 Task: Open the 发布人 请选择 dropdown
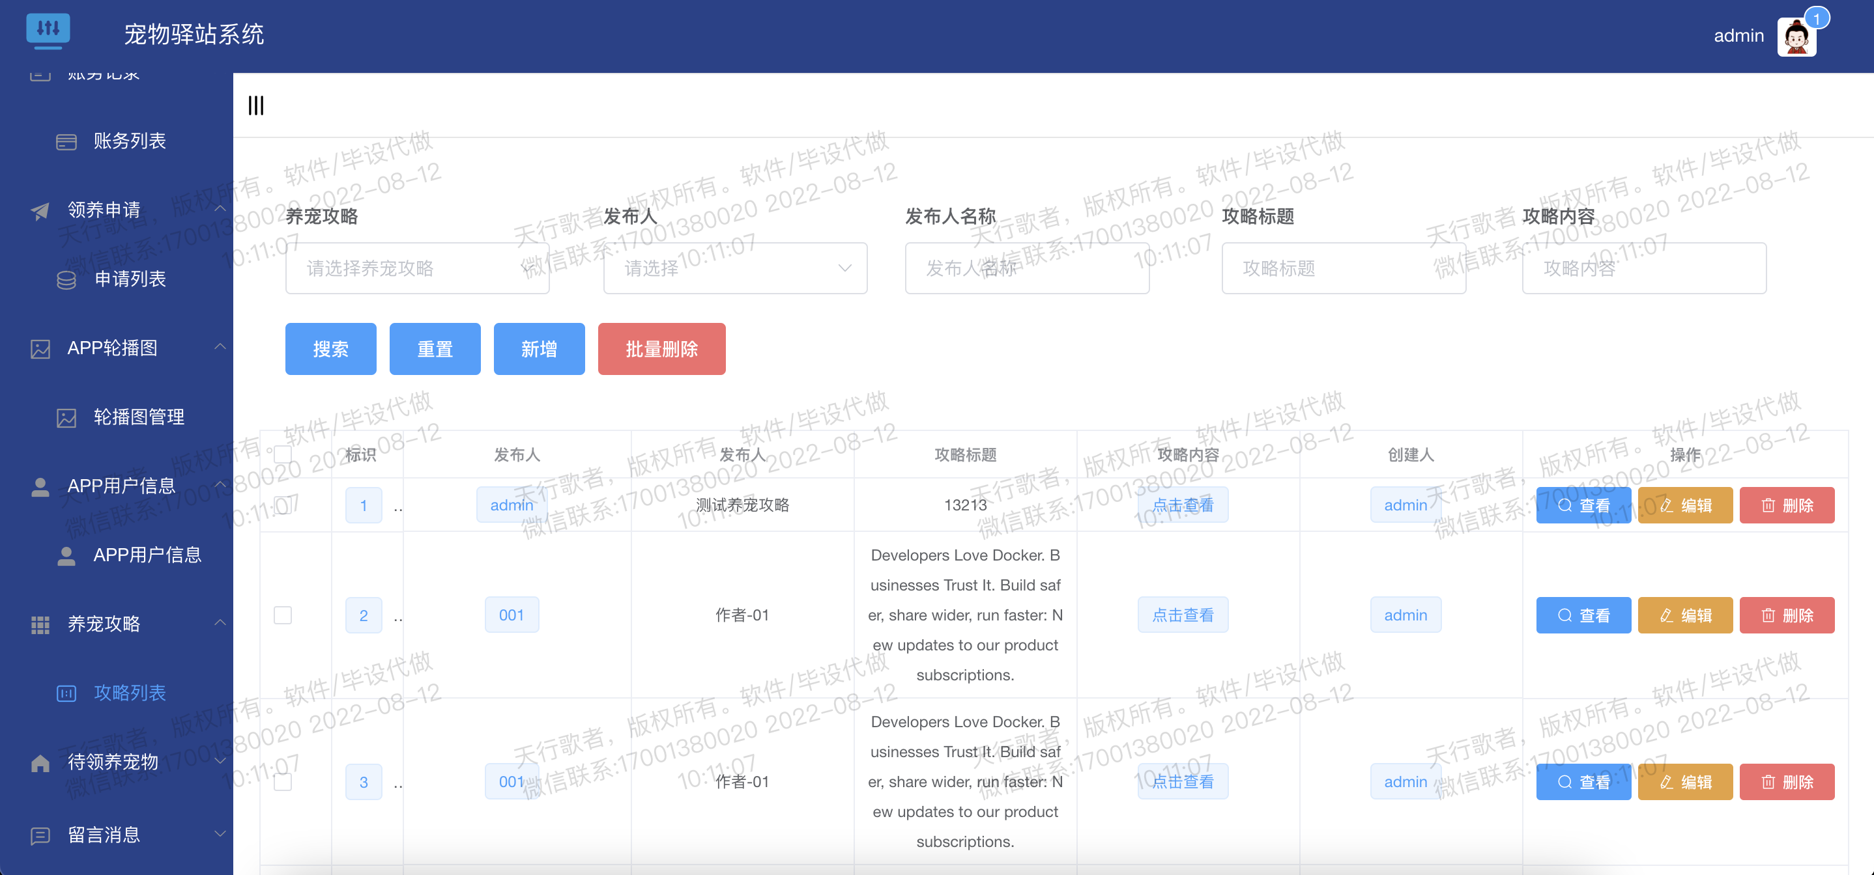click(x=735, y=268)
